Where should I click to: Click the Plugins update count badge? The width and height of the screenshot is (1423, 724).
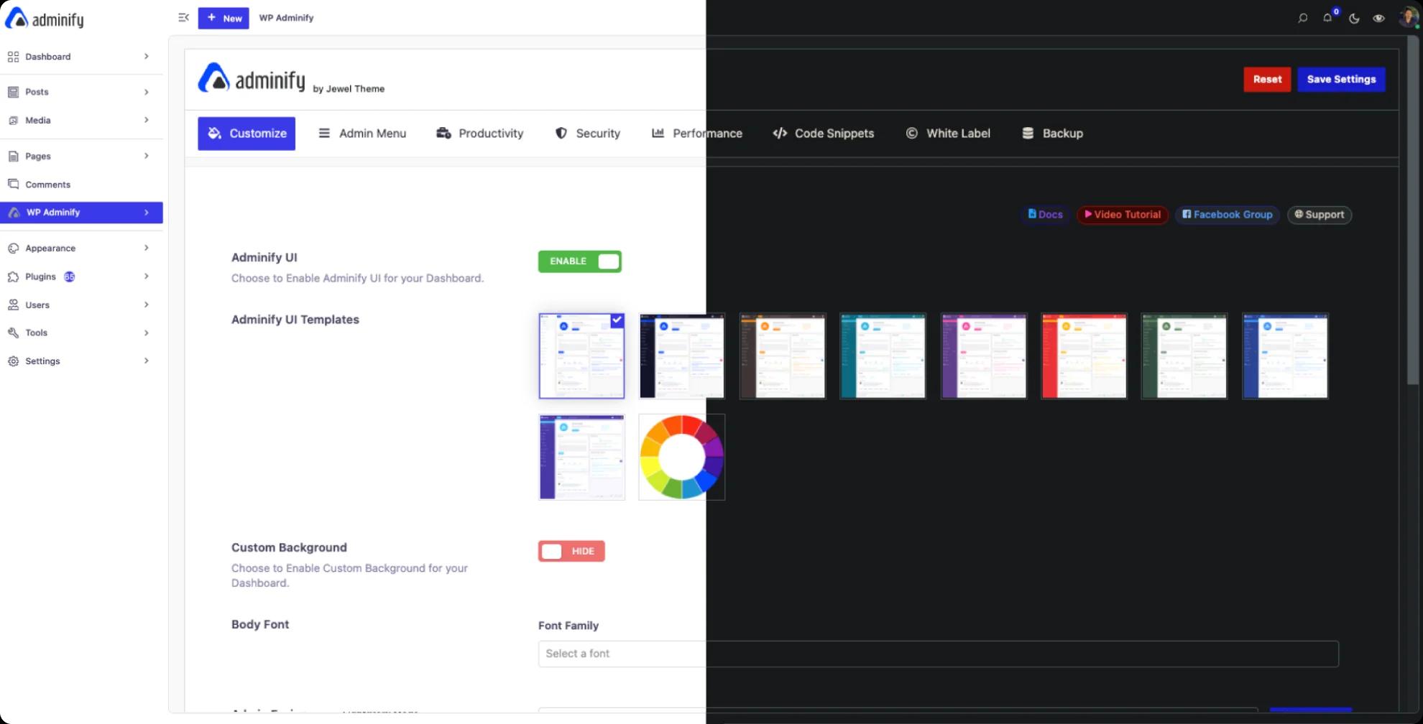(x=69, y=277)
